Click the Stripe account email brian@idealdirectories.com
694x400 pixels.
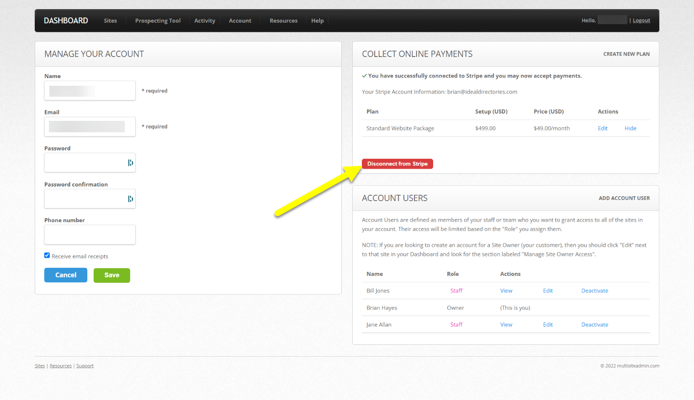point(482,92)
